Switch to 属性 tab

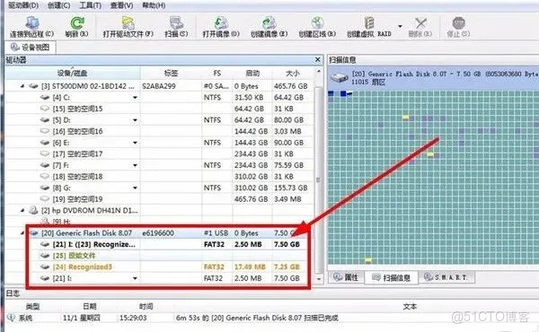point(346,277)
